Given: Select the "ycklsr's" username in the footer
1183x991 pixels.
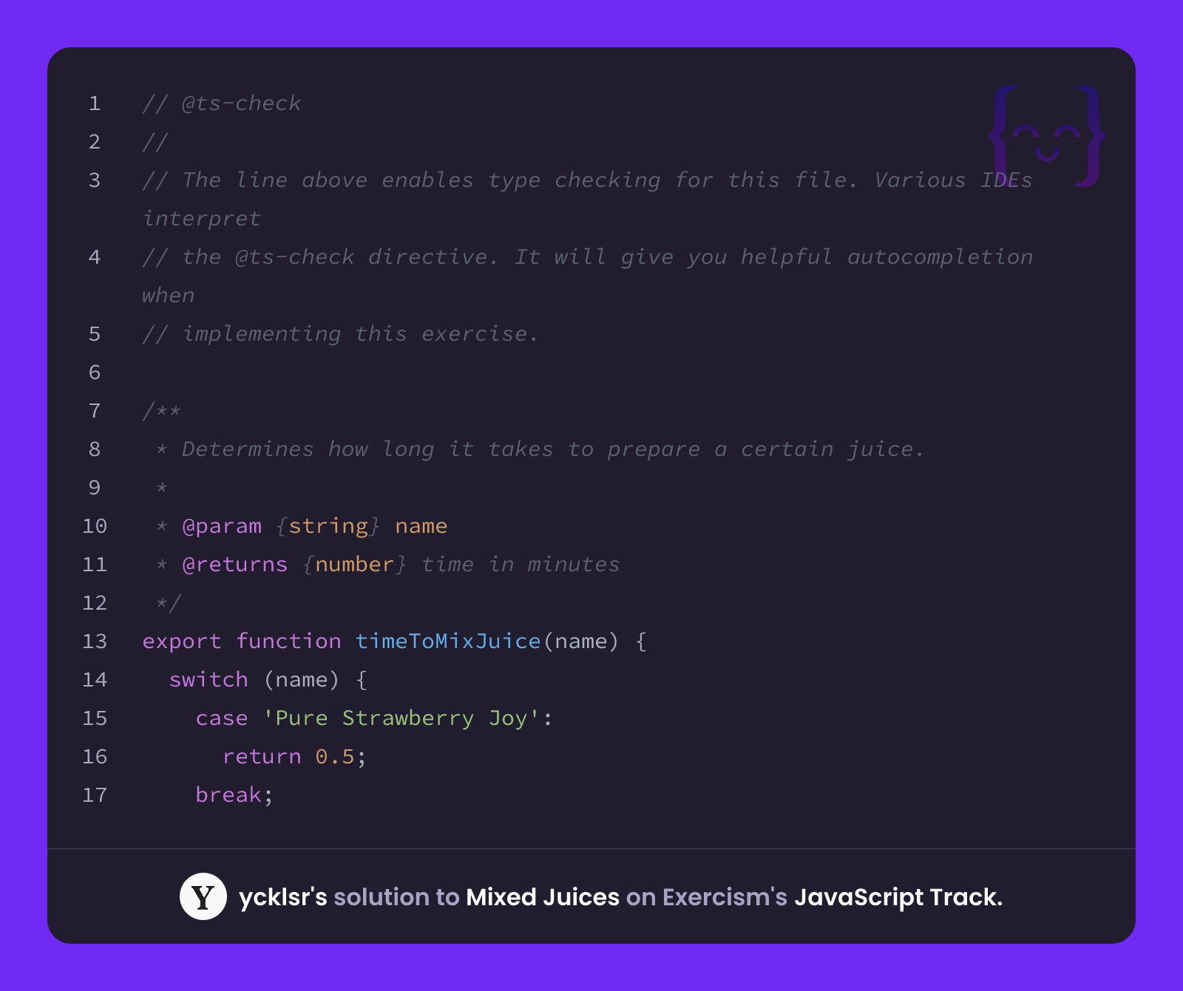Looking at the screenshot, I should (x=283, y=897).
